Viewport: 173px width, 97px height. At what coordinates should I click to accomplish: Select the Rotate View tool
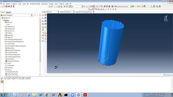(52, 6)
